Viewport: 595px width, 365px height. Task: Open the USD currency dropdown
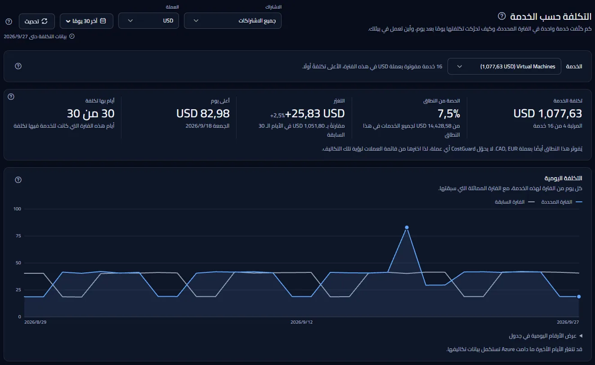tap(148, 21)
